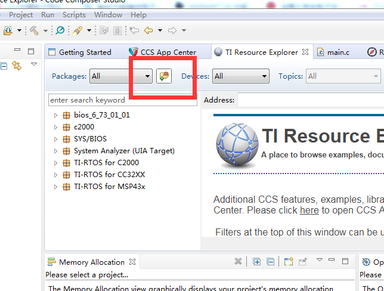Click the search magnifier toolbar icon
This screenshot has height=291, width=384.
[x=60, y=30]
